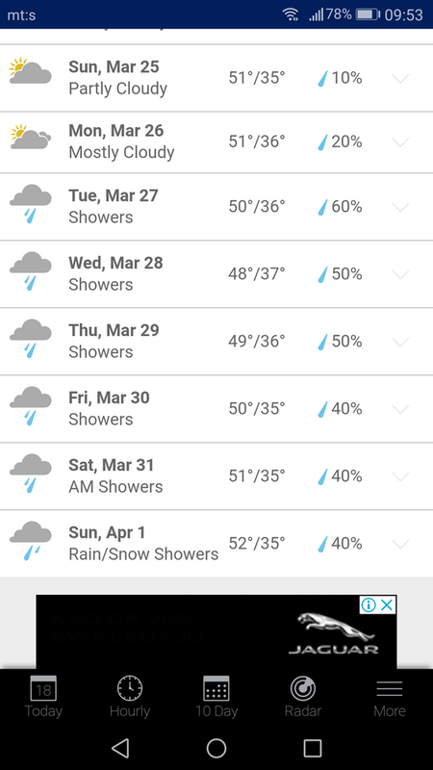Select Fri, Mar 30 Showers entry

(x=216, y=408)
